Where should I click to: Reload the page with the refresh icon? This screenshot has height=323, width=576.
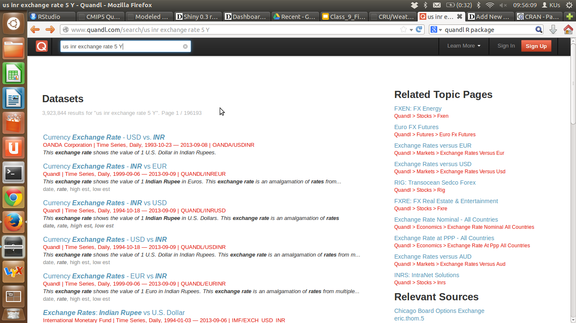pyautogui.click(x=419, y=29)
